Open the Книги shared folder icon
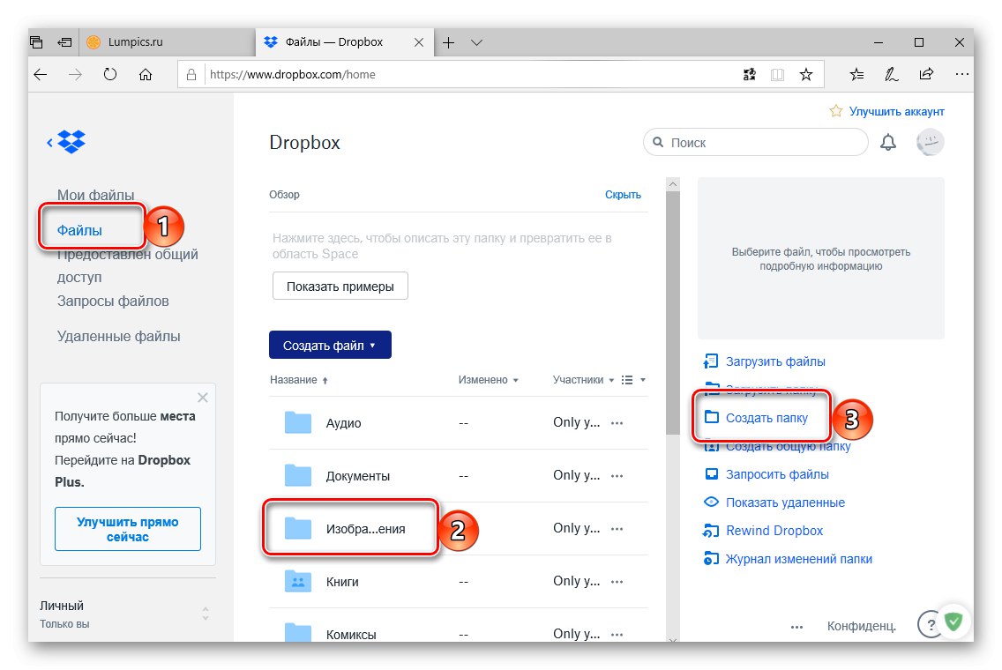This screenshot has width=1002, height=670. click(298, 581)
